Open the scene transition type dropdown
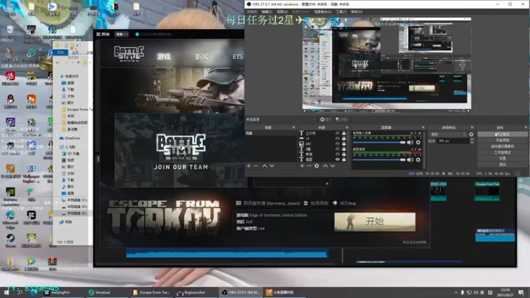 [448, 134]
